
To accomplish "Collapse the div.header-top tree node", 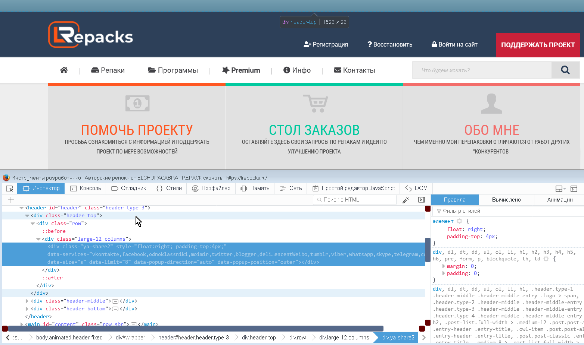I will [27, 215].
